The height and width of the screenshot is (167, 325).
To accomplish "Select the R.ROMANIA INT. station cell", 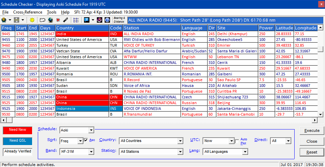I will 152,74.
